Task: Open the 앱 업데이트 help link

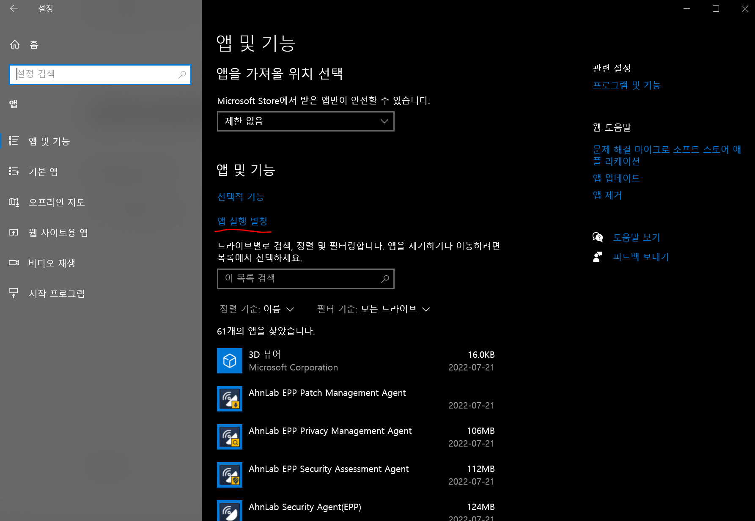Action: [616, 178]
